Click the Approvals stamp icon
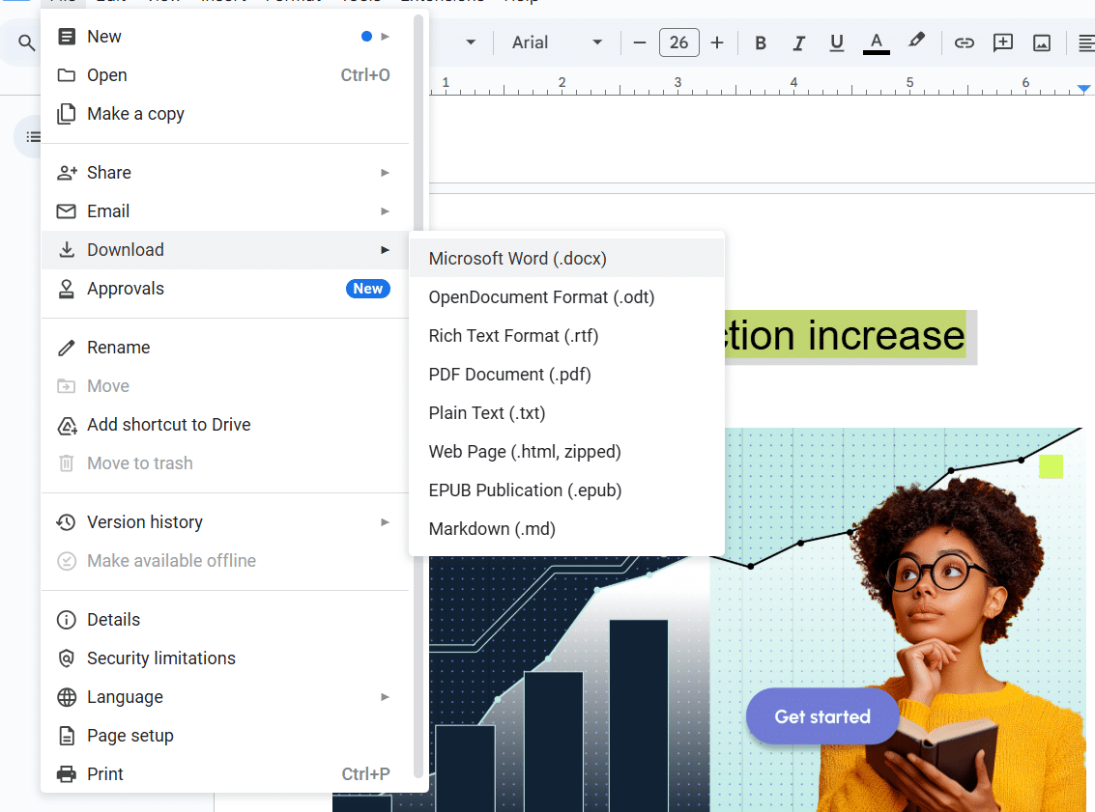The height and width of the screenshot is (812, 1095). 67,288
